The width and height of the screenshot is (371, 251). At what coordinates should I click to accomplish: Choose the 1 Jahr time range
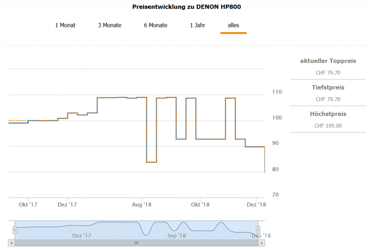pos(197,25)
